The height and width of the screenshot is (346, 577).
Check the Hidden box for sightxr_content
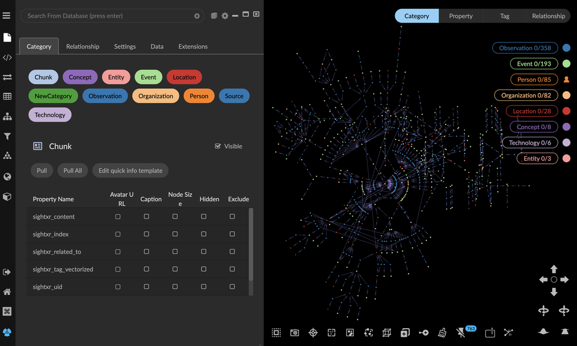[x=203, y=216]
